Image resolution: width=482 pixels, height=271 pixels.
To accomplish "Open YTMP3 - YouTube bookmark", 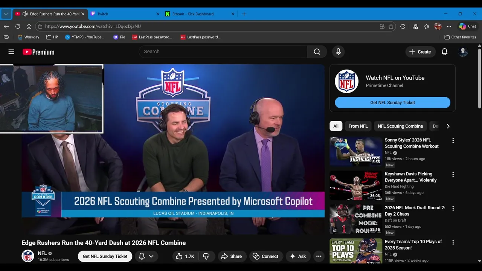I will 85,37.
